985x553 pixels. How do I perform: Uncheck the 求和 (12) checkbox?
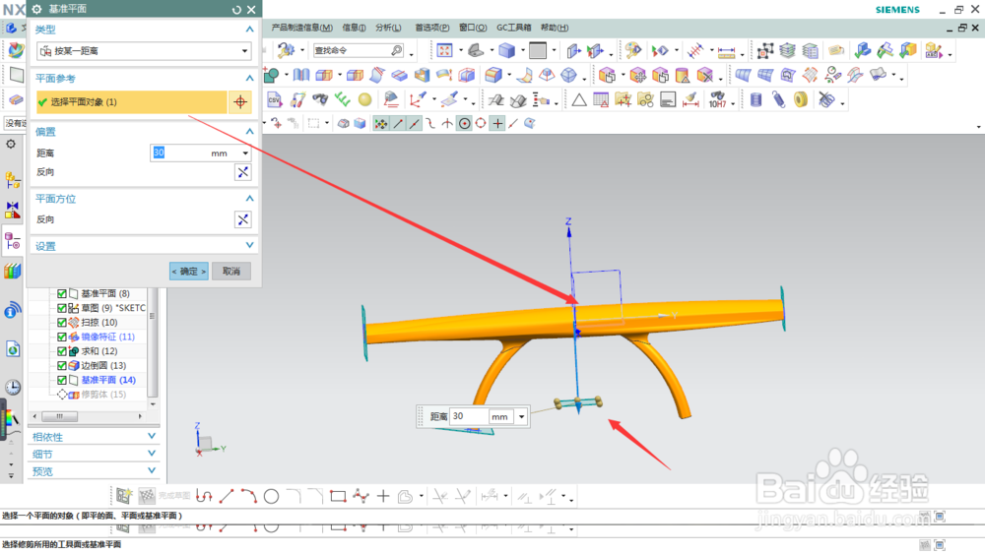tap(61, 351)
